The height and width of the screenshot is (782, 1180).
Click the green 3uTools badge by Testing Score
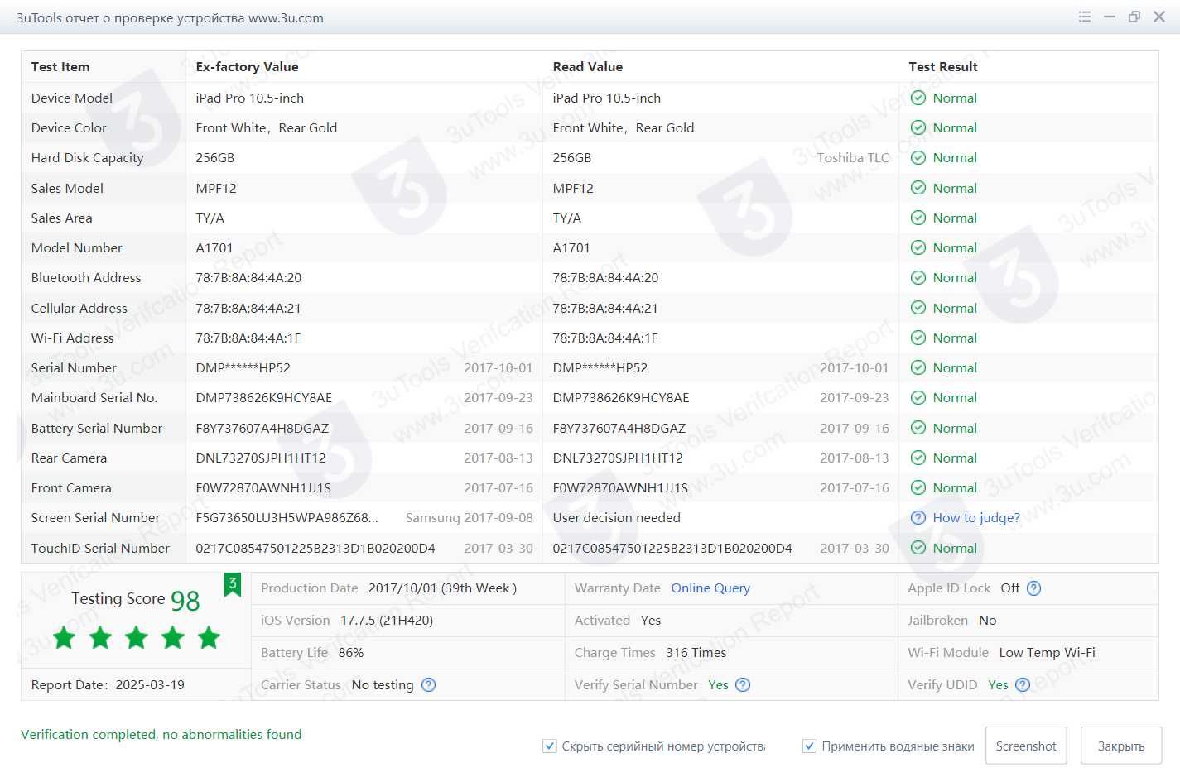pyautogui.click(x=233, y=584)
